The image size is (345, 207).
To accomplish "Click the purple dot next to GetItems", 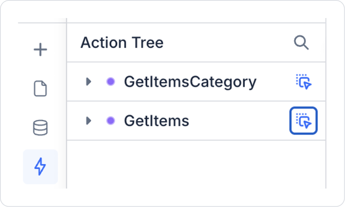I will click(x=111, y=121).
